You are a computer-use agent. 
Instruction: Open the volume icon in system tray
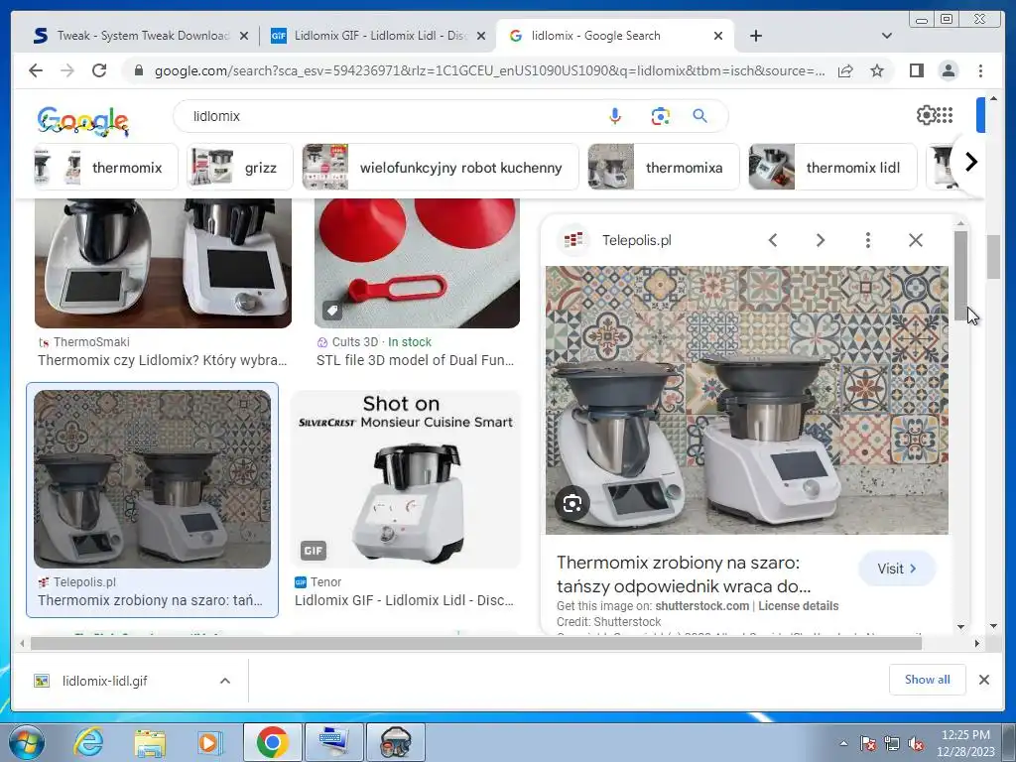tap(916, 744)
